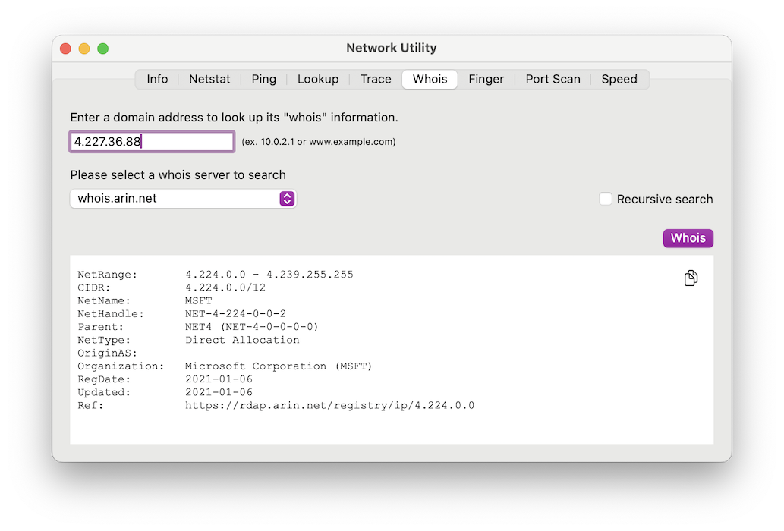Minimize the Network Utility window
Screen dimensions: 784x531
(84, 49)
